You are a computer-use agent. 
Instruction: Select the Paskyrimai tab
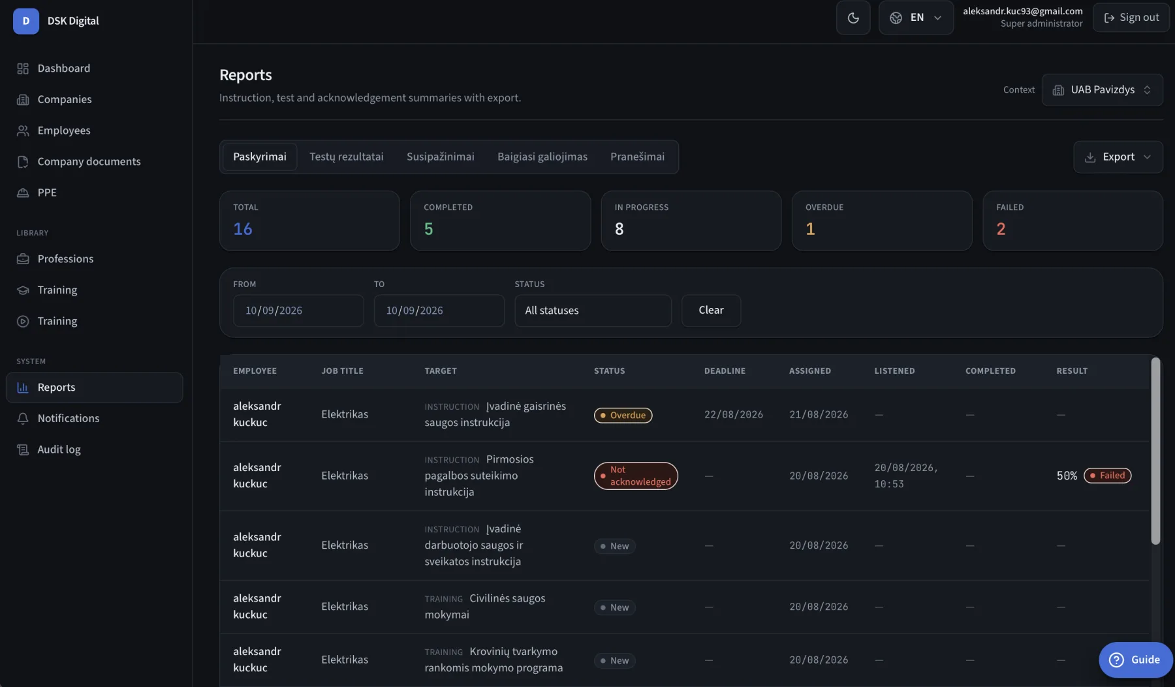[x=260, y=157]
